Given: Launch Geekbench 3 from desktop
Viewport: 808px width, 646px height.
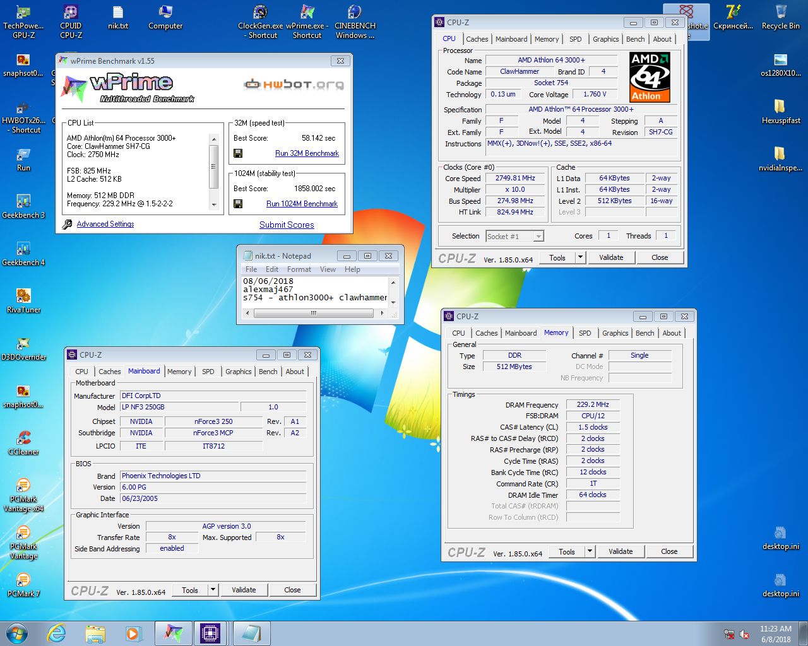Looking at the screenshot, I should [x=23, y=206].
